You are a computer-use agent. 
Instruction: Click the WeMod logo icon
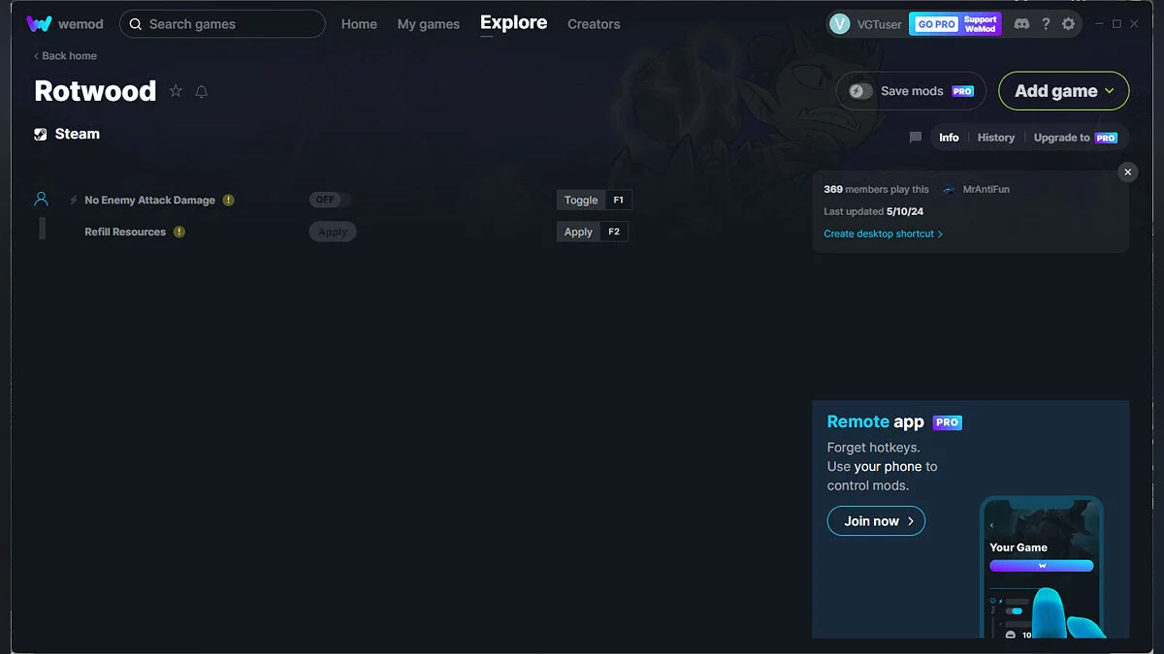tap(39, 24)
